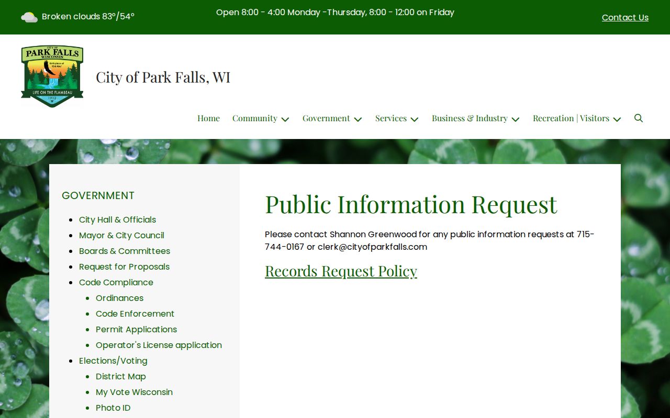Open the Community menu item

tap(255, 118)
